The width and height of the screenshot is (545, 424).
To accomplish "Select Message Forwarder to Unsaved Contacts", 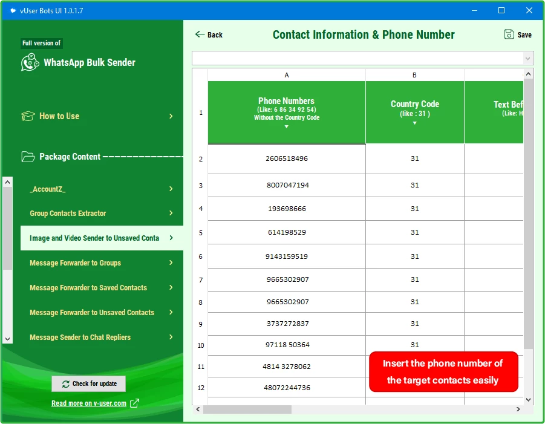I will coord(102,312).
